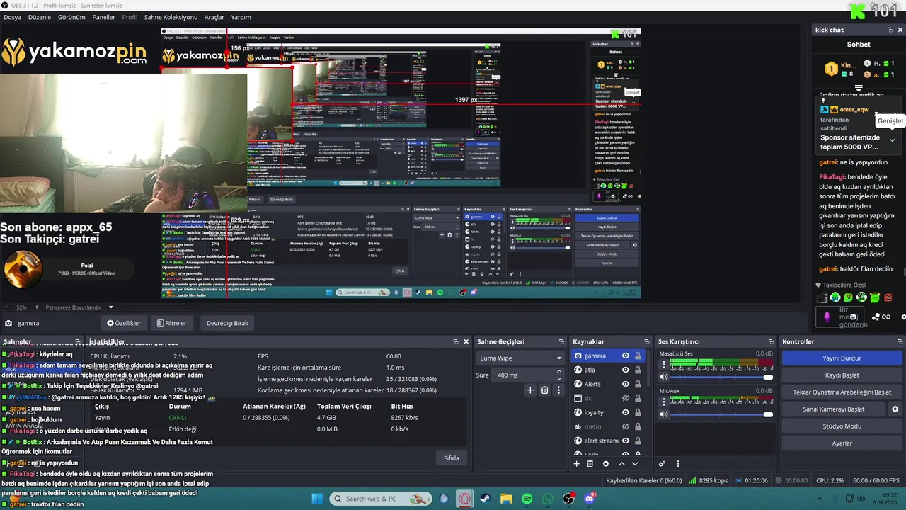Open the Mic/Aux channel options three-dot menu
This screenshot has width=906, height=510.
[664, 402]
